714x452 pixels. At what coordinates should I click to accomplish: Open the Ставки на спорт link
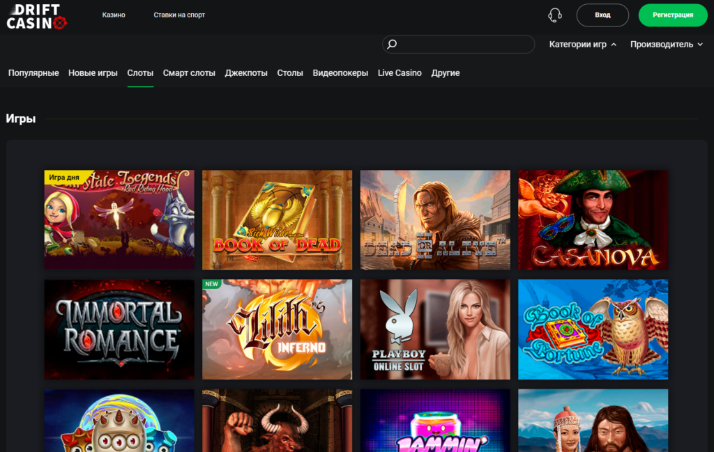(x=179, y=15)
